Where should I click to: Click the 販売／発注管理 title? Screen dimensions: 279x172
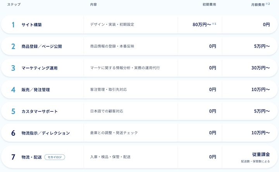36,89
